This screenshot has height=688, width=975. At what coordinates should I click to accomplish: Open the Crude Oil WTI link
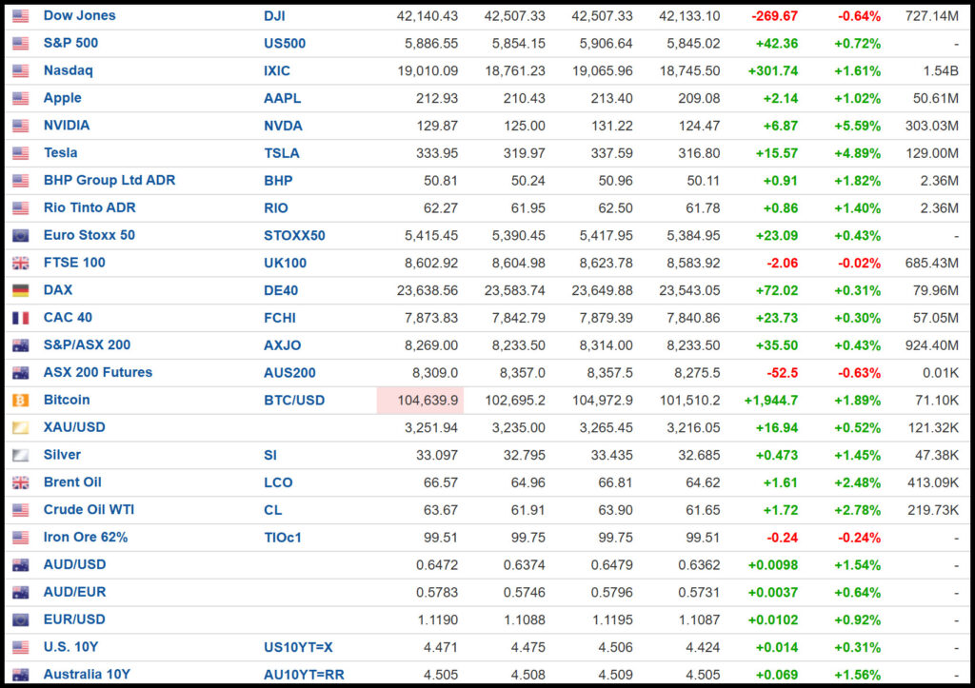click(89, 510)
